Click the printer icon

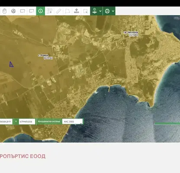(107, 11)
